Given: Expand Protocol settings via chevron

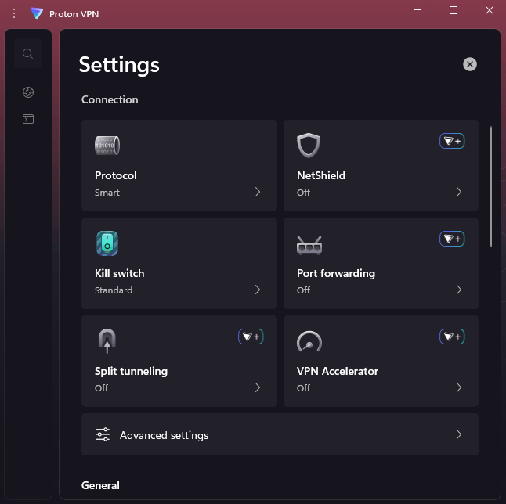Looking at the screenshot, I should coord(258,192).
